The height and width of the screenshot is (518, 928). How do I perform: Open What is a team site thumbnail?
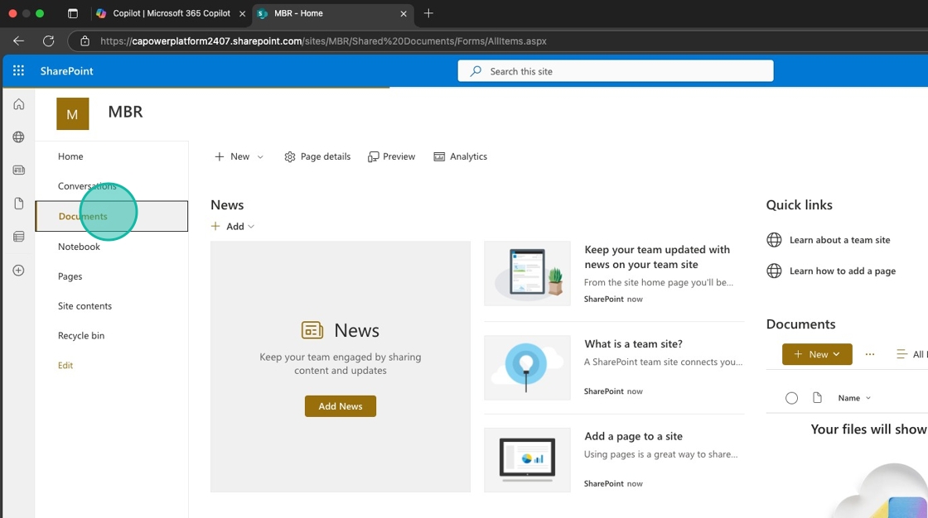527,367
